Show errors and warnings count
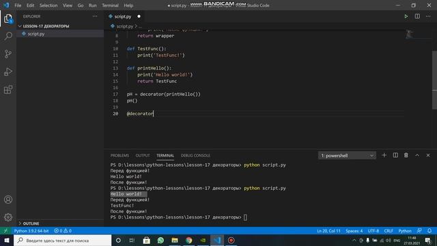The image size is (437, 246). (63, 231)
